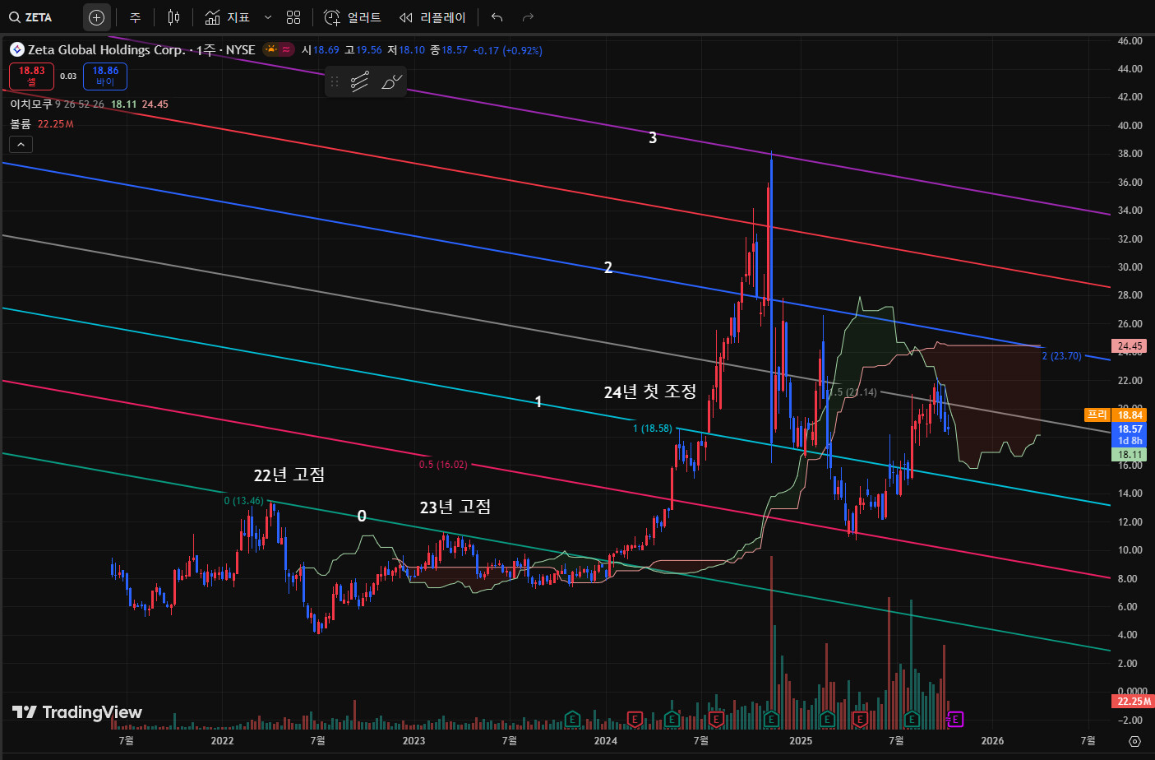Image resolution: width=1155 pixels, height=760 pixels.
Task: Click the 2024 label on the time axis
Action: pyautogui.click(x=605, y=741)
